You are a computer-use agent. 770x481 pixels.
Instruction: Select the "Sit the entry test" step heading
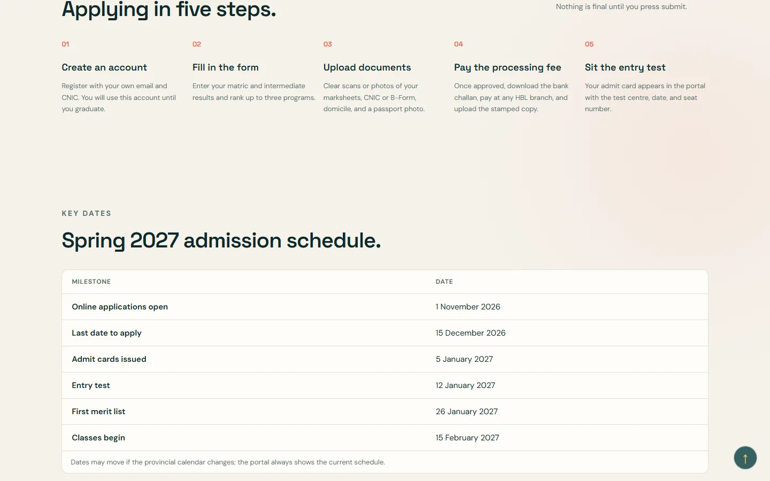(625, 67)
